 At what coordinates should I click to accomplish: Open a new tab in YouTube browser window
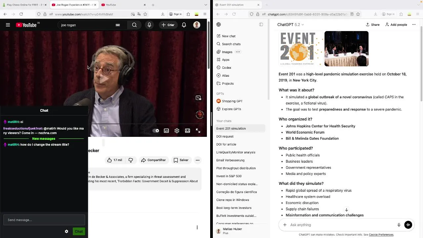tap(153, 5)
